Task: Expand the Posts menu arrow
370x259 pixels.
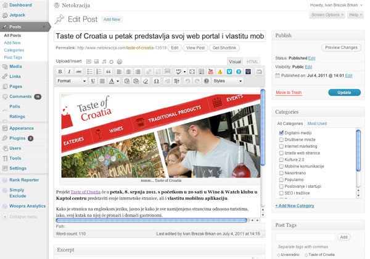Action: point(44,27)
